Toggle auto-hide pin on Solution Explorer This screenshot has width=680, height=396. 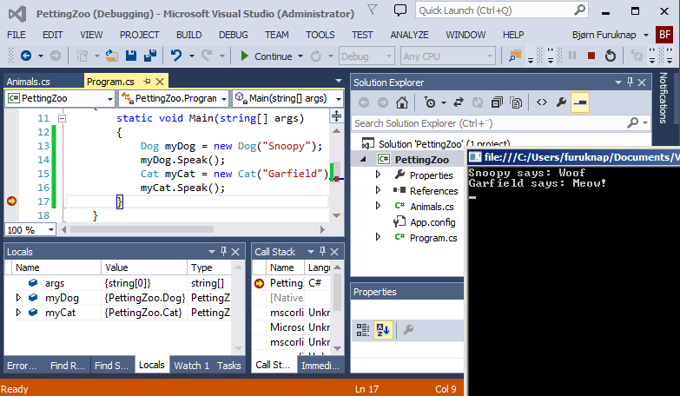point(630,82)
